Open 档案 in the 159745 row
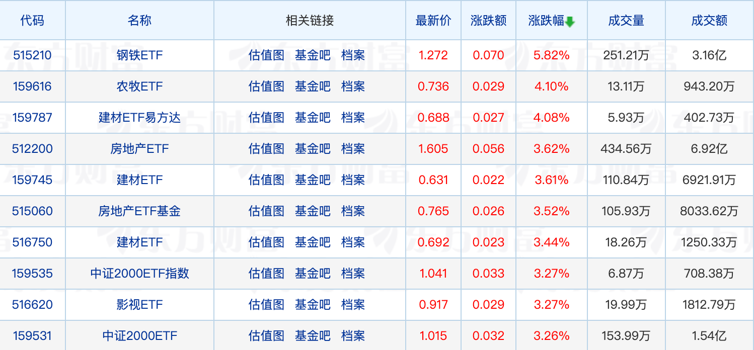This screenshot has width=754, height=350. pos(353,180)
